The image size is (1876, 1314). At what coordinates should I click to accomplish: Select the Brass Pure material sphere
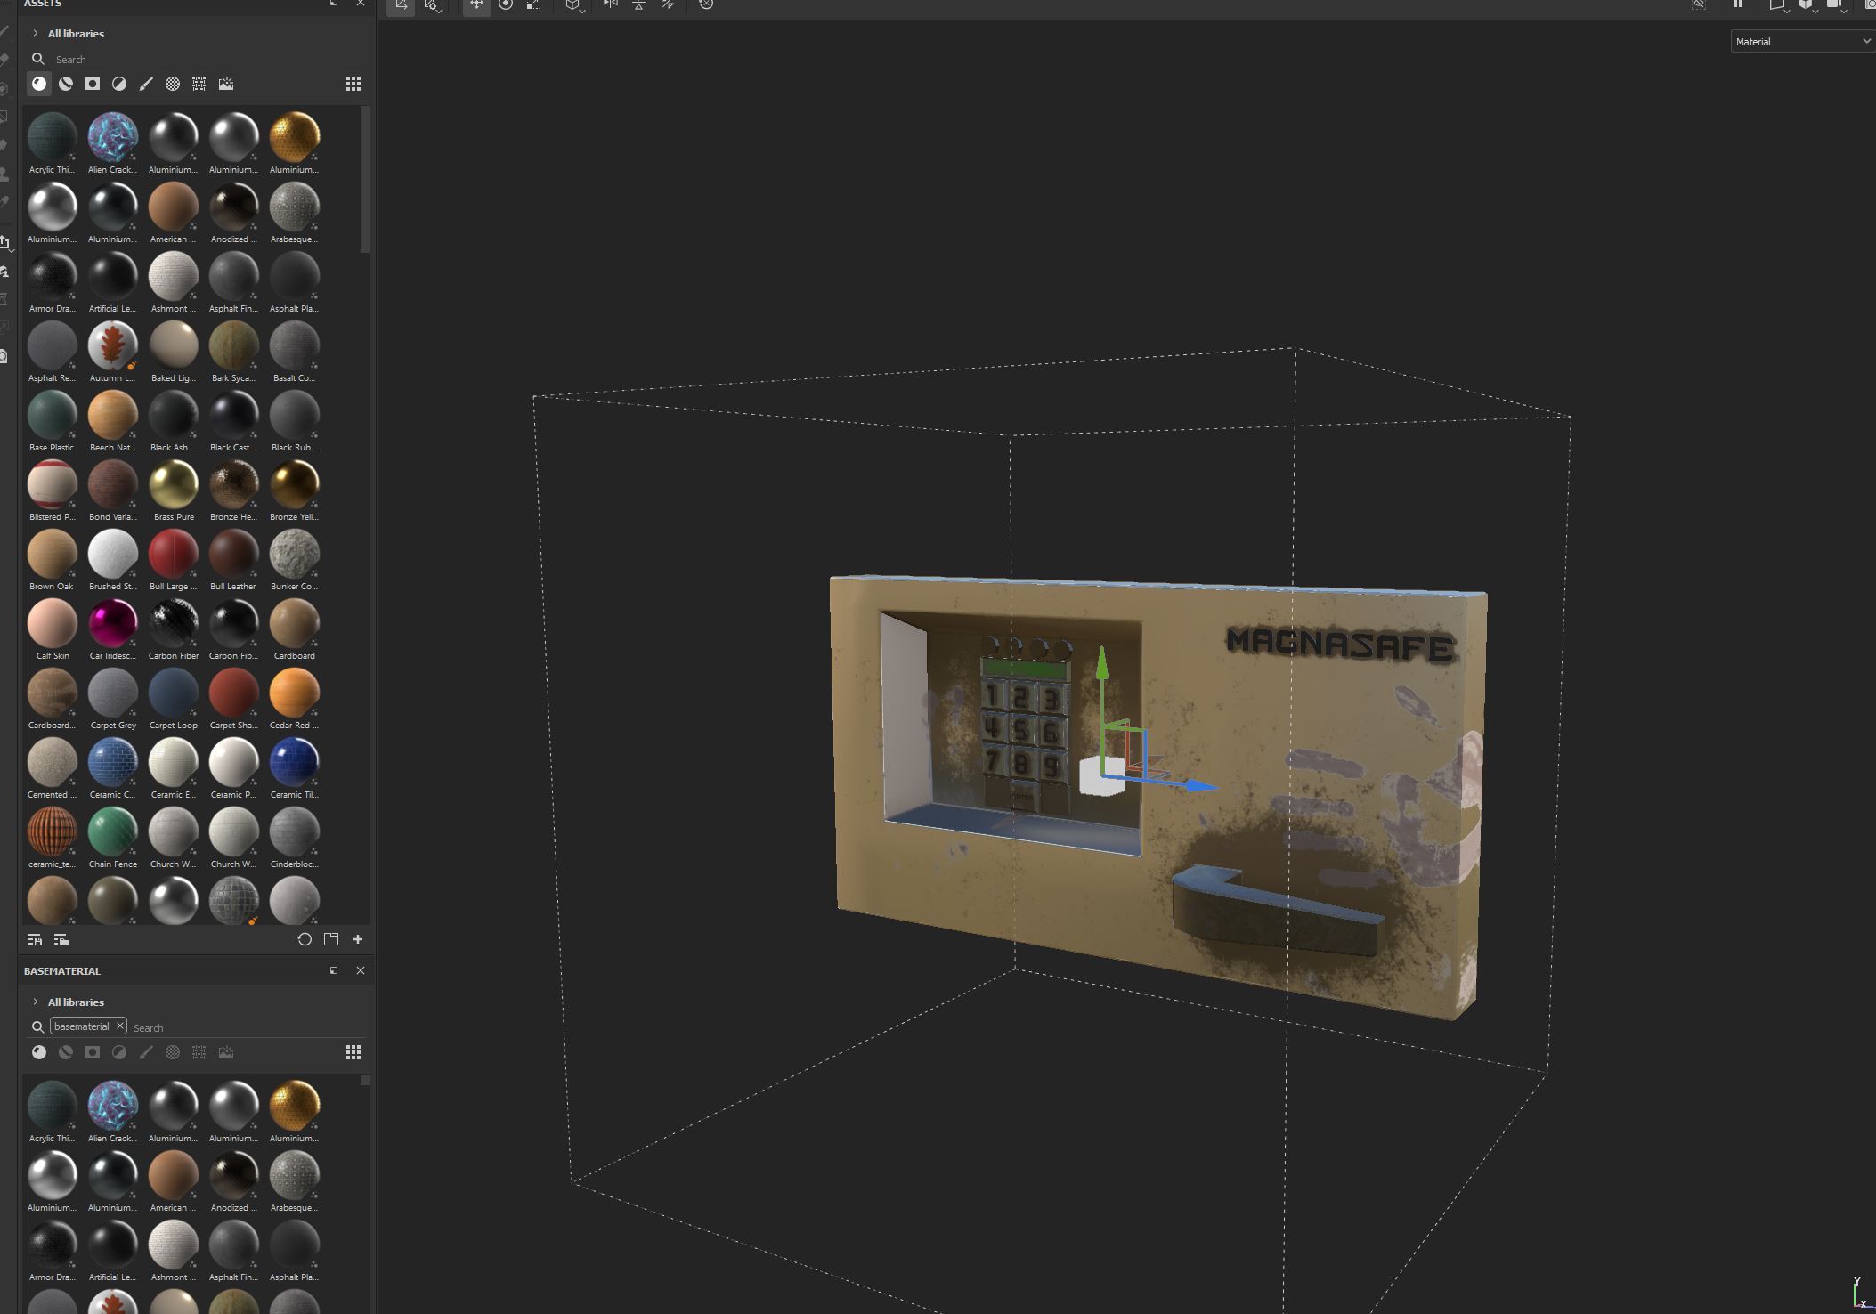(174, 485)
